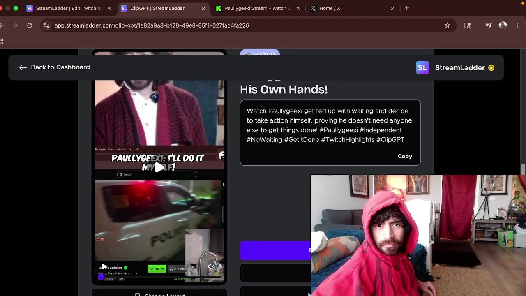526x296 pixels.
Task: Click the purple button below the description
Action: [x=275, y=250]
